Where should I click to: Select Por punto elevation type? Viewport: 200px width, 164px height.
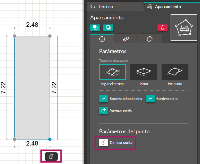click(x=175, y=72)
